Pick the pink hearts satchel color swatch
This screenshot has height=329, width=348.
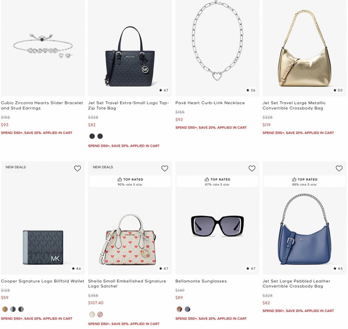(x=100, y=314)
